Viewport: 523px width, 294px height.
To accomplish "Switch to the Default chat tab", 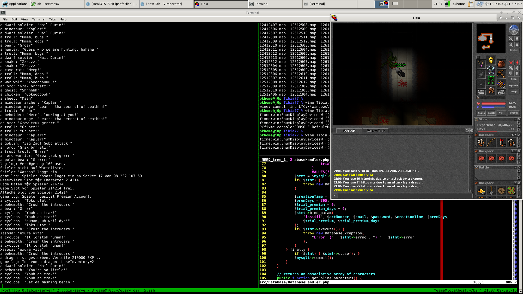I will [349, 131].
